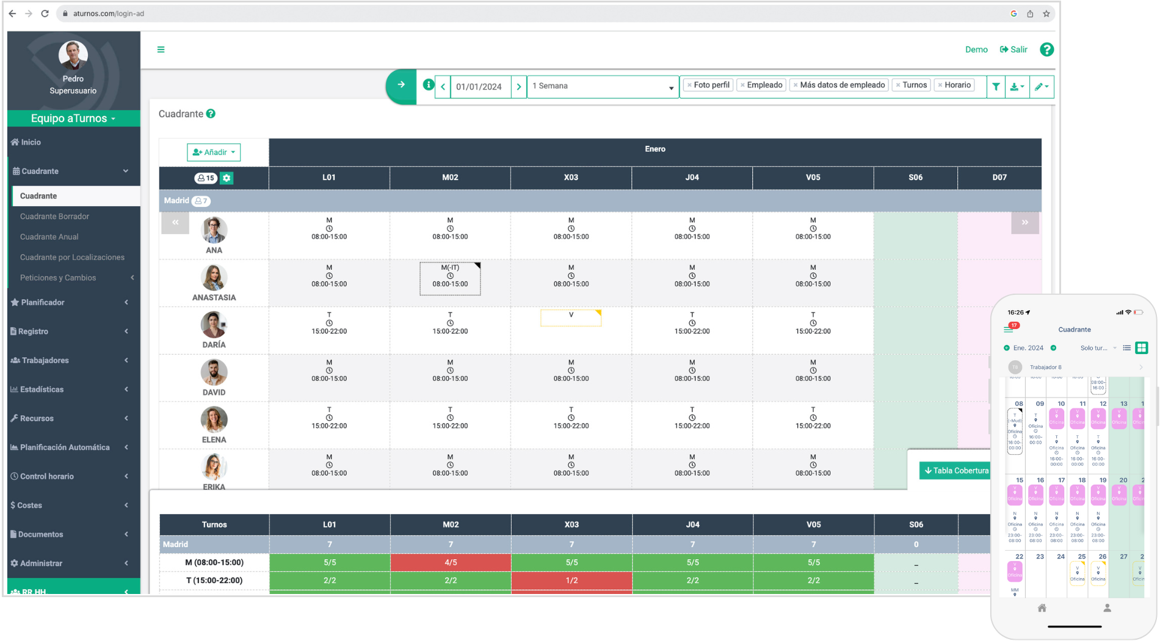Click the info icon beside date navigation
1160x641 pixels.
429,85
